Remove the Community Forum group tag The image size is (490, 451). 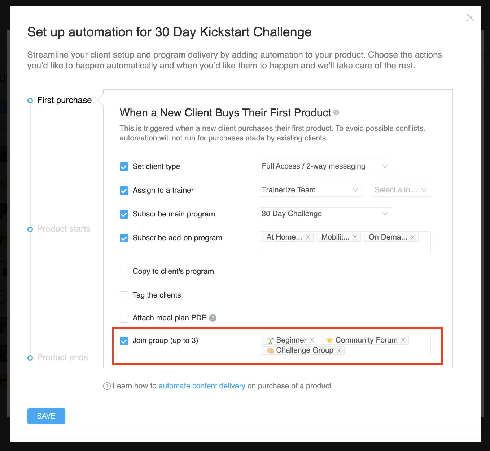click(403, 340)
